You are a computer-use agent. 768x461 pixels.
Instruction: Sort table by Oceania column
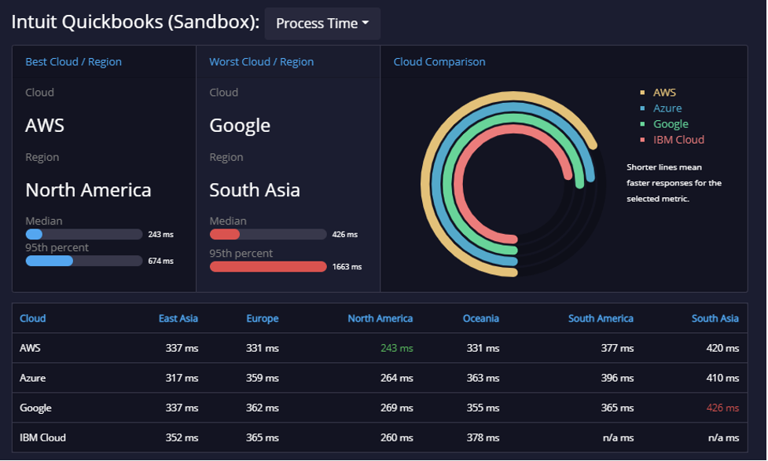(481, 319)
